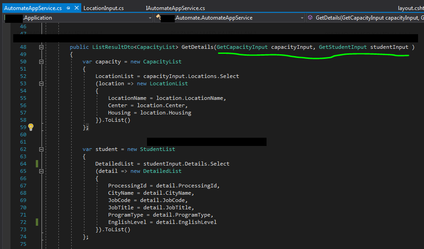Image resolution: width=424 pixels, height=249 pixels.
Task: Switch to the LocationInput.cs tab
Action: point(104,8)
